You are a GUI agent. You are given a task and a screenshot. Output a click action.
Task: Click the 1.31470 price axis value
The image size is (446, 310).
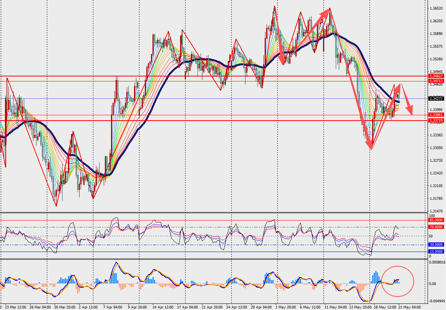coord(436,211)
